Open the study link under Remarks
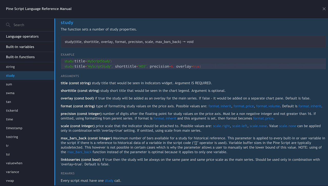Screen dimensions: 328x186 [109, 181]
